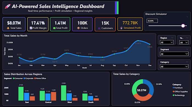This screenshot has width=192, height=107.
Task: Click the $8.07M donut center label
Action: click(x=142, y=90)
